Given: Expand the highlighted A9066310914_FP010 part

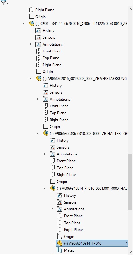Looking at the screenshot, I should coord(52,243).
